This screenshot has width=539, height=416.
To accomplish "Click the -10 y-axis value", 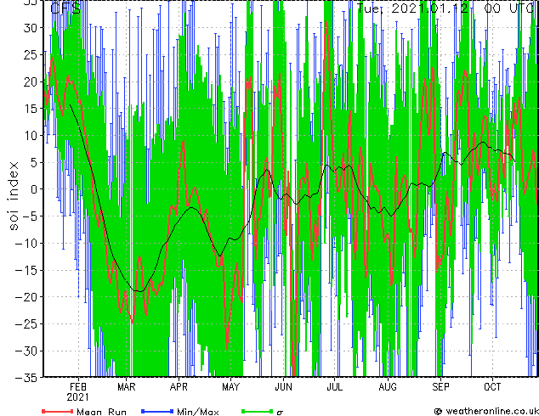I will pos(27,244).
